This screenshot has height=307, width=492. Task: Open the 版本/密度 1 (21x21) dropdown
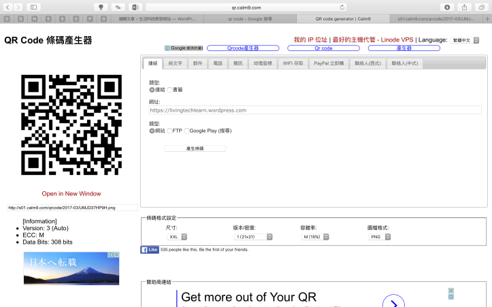pyautogui.click(x=254, y=237)
